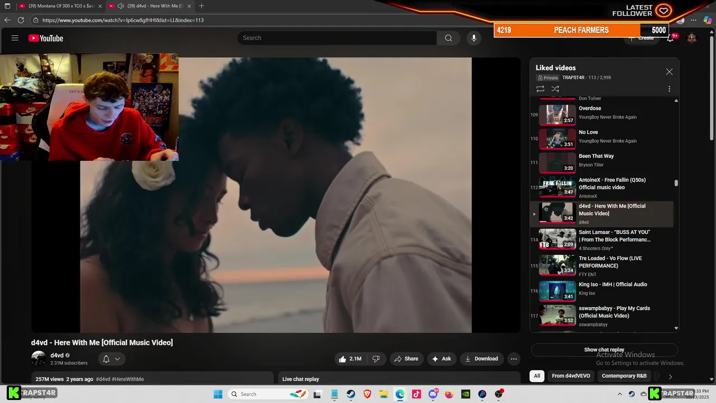The width and height of the screenshot is (716, 403).
Task: Reload the current page
Action: pos(21,20)
